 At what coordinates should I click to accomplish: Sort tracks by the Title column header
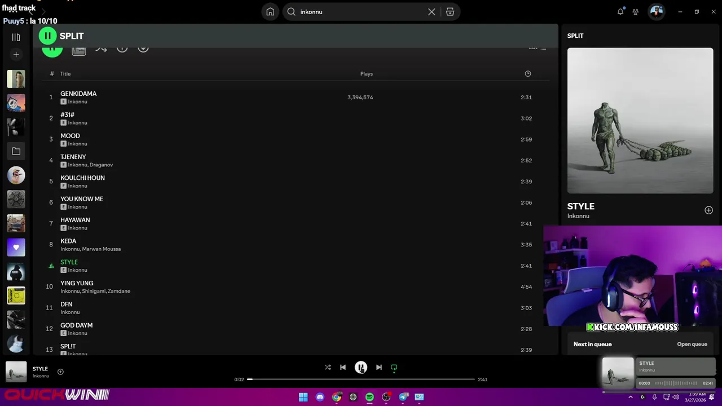[65, 74]
